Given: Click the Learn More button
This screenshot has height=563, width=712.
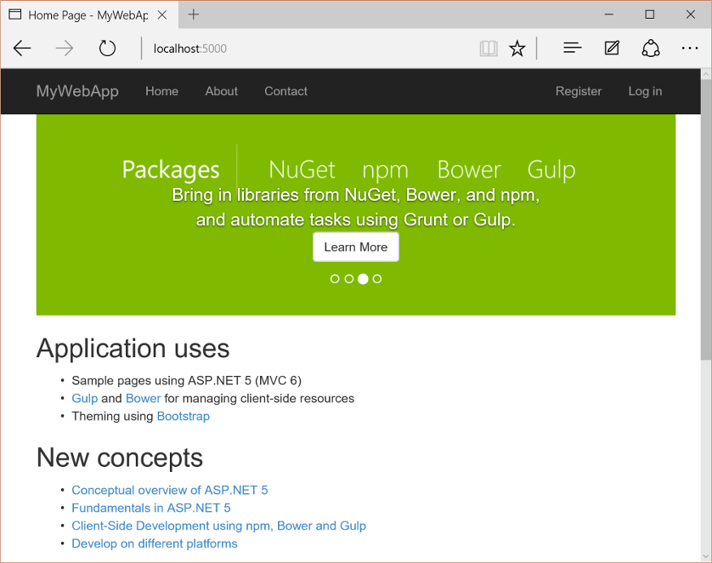Looking at the screenshot, I should pyautogui.click(x=355, y=247).
